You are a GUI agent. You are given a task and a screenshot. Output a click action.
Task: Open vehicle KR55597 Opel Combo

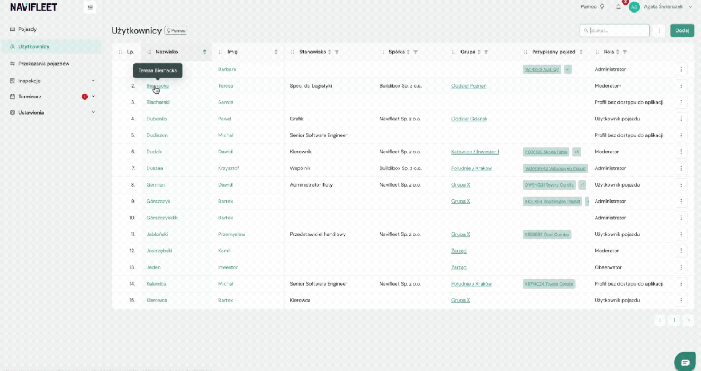click(547, 234)
